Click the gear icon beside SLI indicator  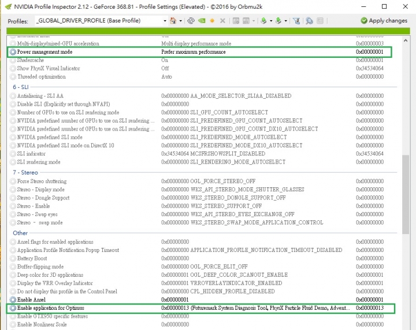pos(13,154)
